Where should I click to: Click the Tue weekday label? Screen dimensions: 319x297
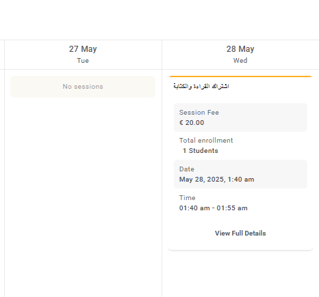tap(83, 61)
